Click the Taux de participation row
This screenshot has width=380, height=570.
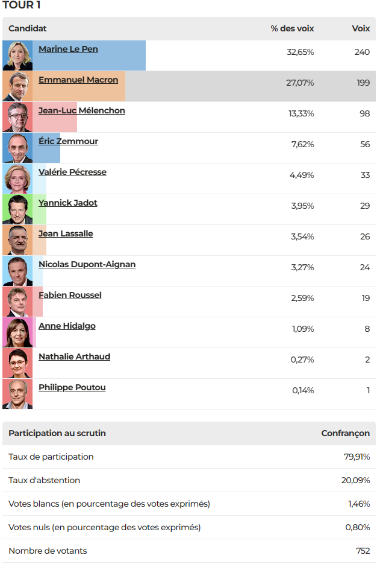pos(189,457)
